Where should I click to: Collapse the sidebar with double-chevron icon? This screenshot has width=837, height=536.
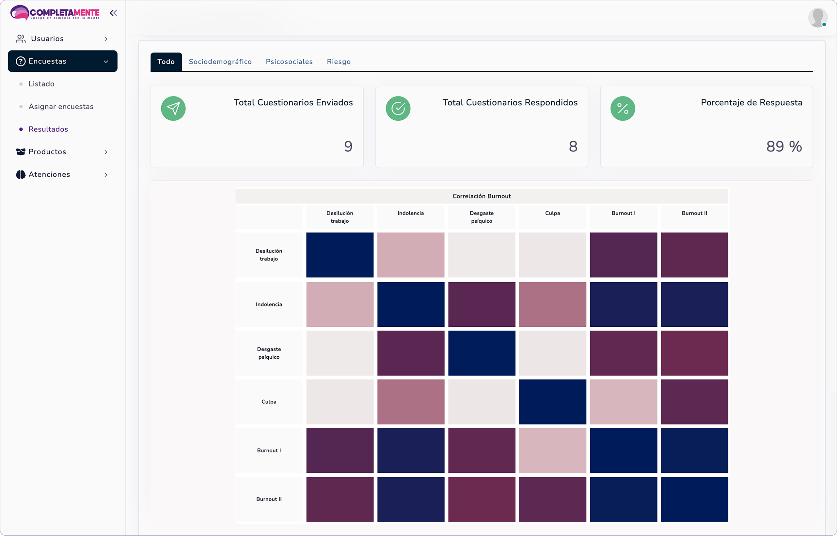pyautogui.click(x=113, y=13)
